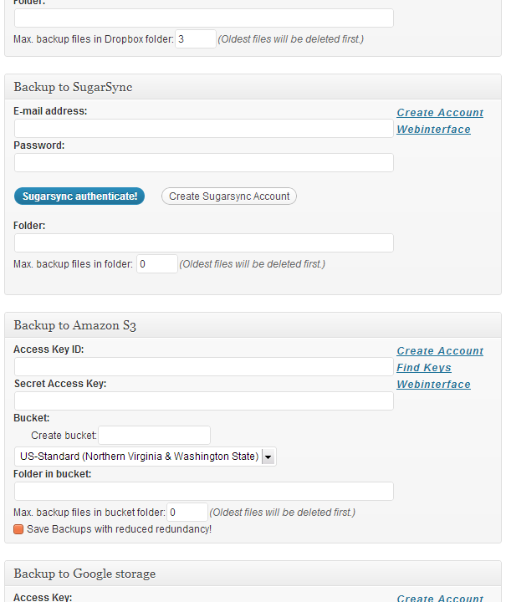Open SugarSync Create Account link

pyautogui.click(x=440, y=113)
